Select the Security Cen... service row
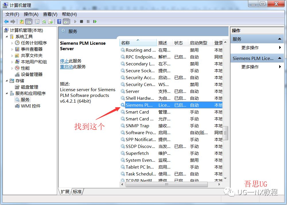 171,85
